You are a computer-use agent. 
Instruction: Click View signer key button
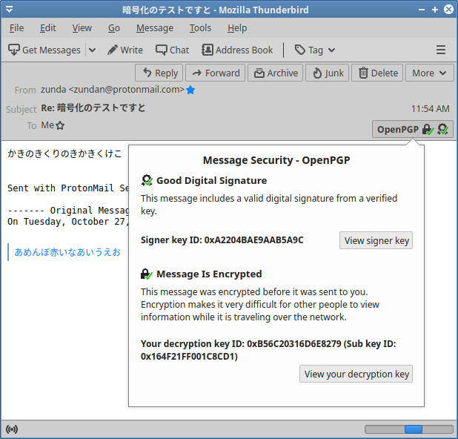click(376, 240)
